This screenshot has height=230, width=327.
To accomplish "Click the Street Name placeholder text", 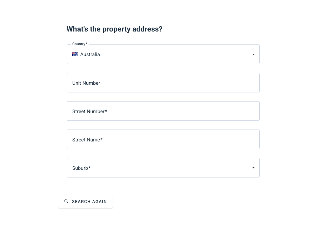I will click(x=87, y=140).
